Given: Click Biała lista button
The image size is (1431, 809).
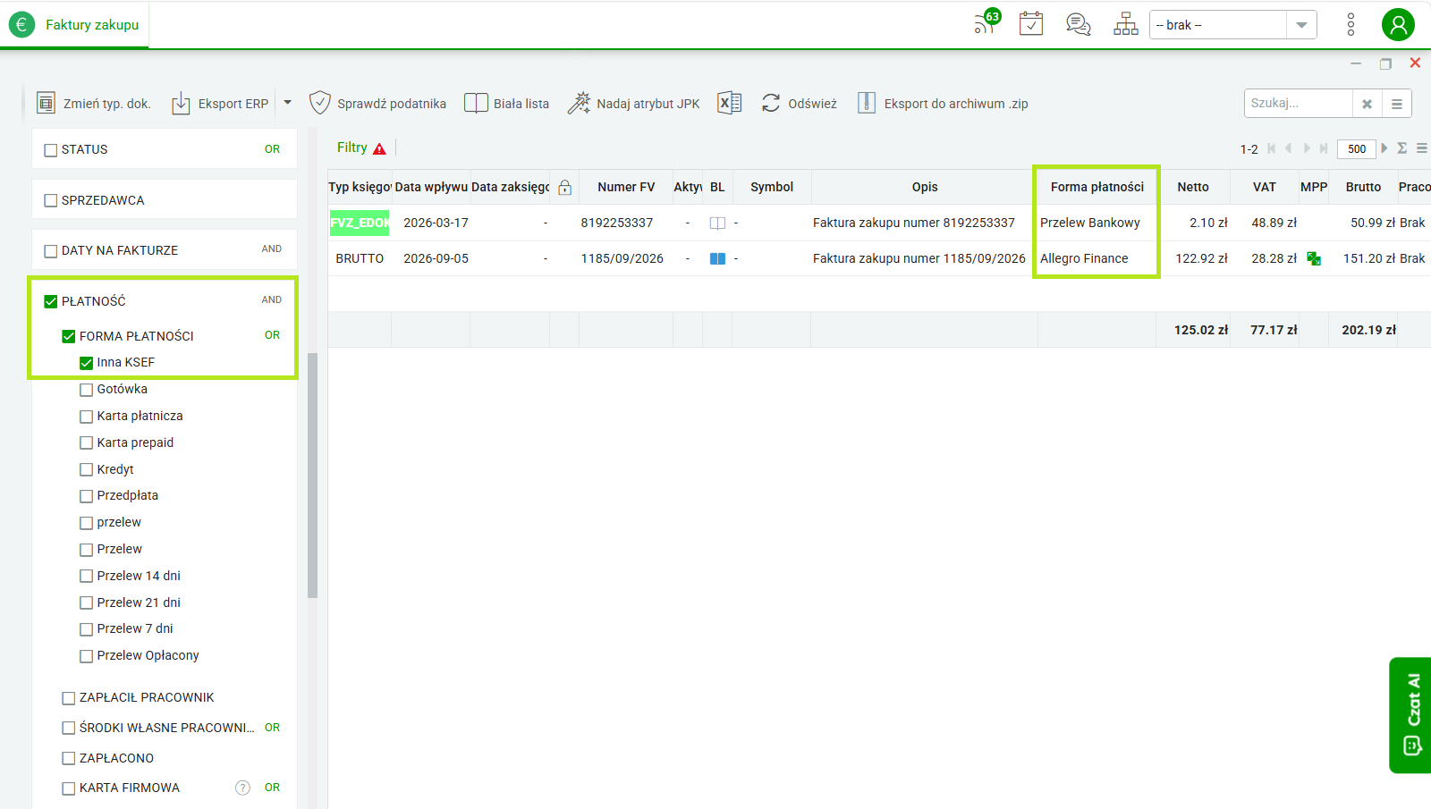Looking at the screenshot, I should 507,104.
